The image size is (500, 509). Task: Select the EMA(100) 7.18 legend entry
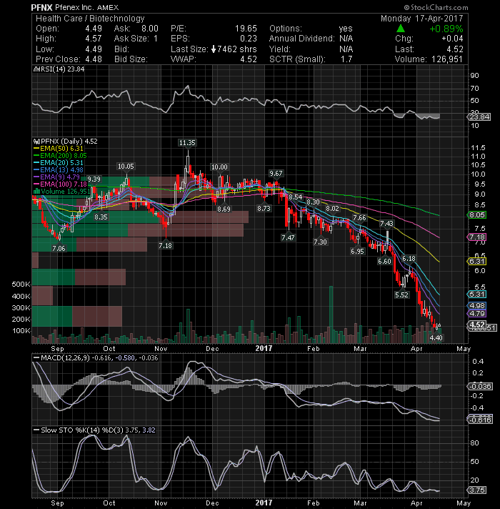tap(60, 184)
